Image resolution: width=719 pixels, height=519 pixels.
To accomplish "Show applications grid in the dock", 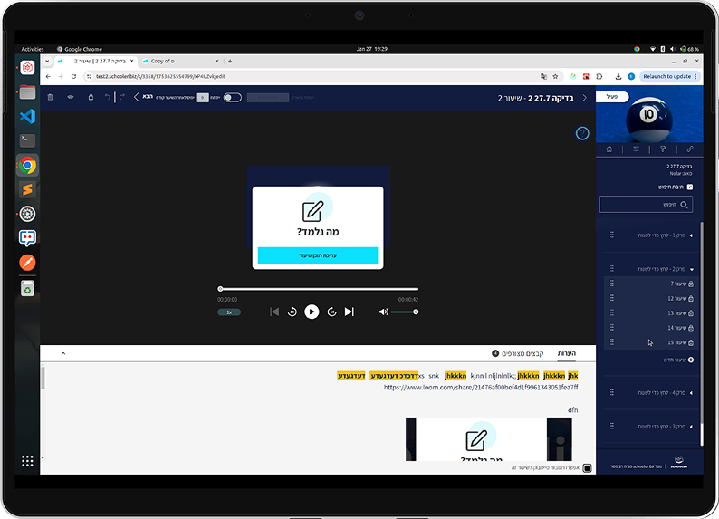I will tap(27, 461).
